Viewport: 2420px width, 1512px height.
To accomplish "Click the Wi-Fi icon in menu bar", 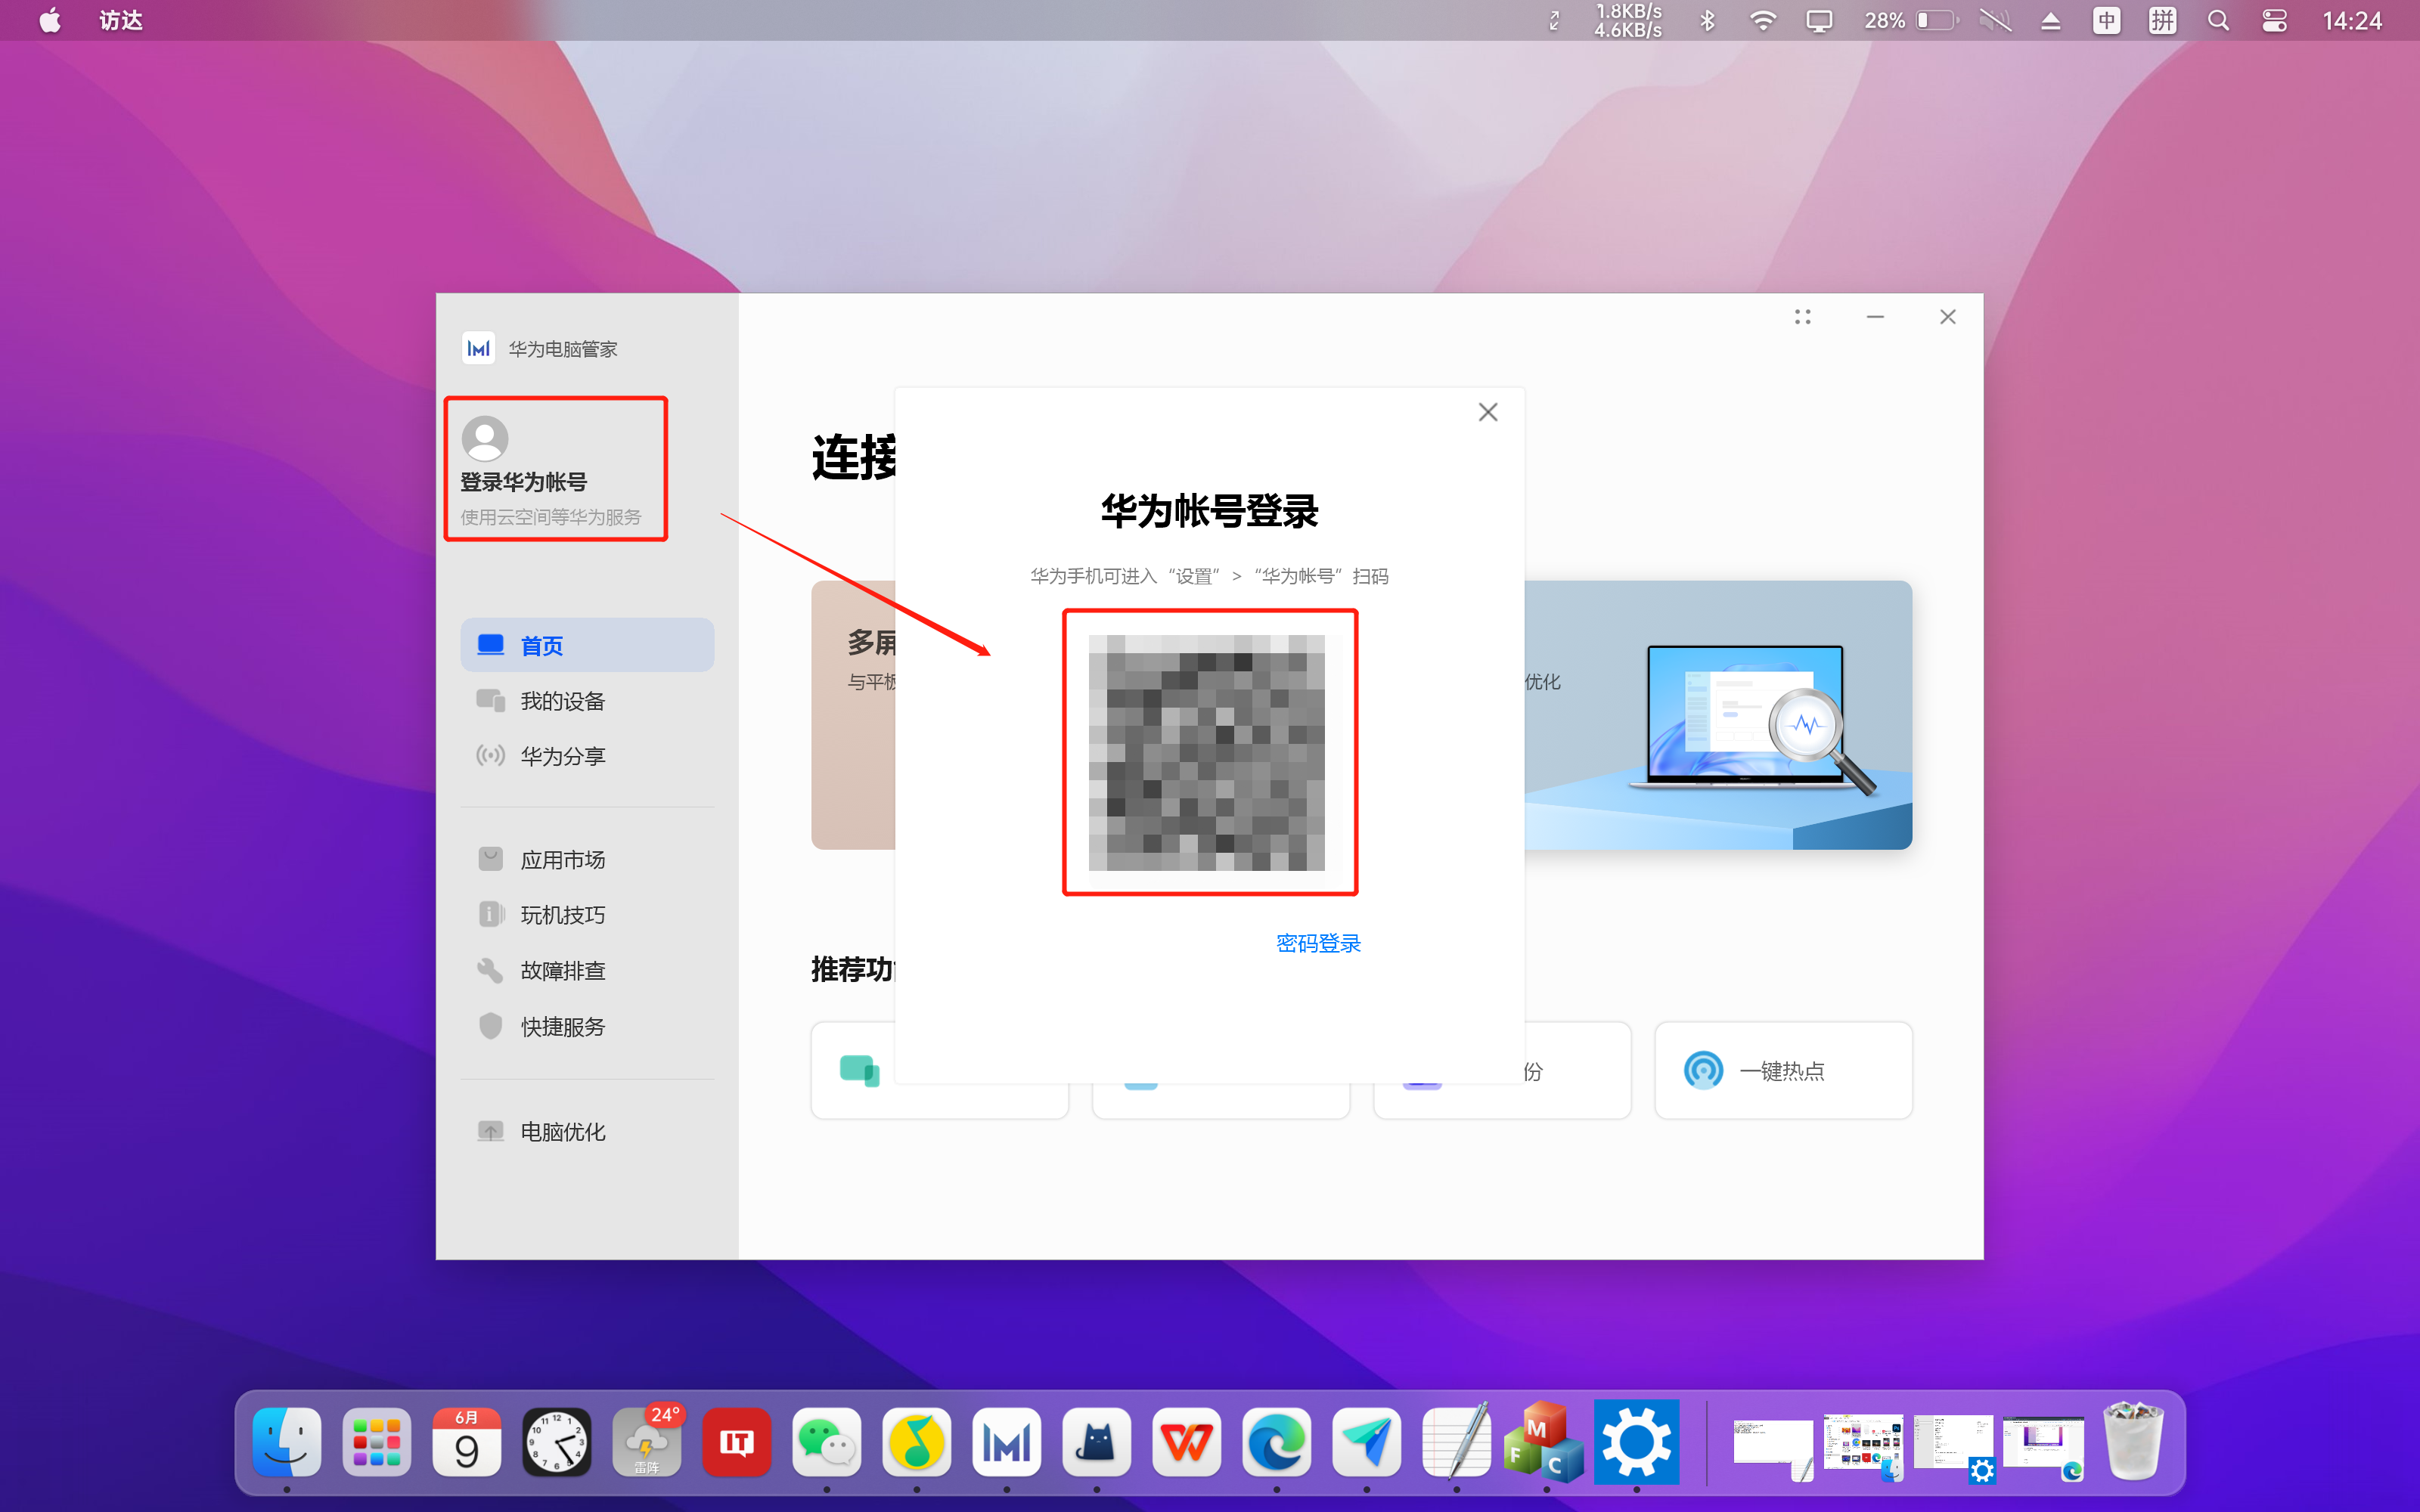I will [1763, 20].
